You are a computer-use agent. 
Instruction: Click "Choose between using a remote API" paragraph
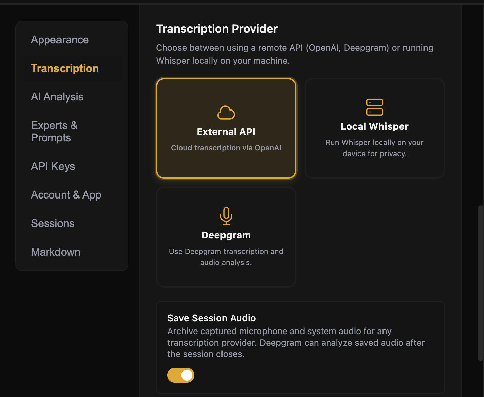click(295, 54)
